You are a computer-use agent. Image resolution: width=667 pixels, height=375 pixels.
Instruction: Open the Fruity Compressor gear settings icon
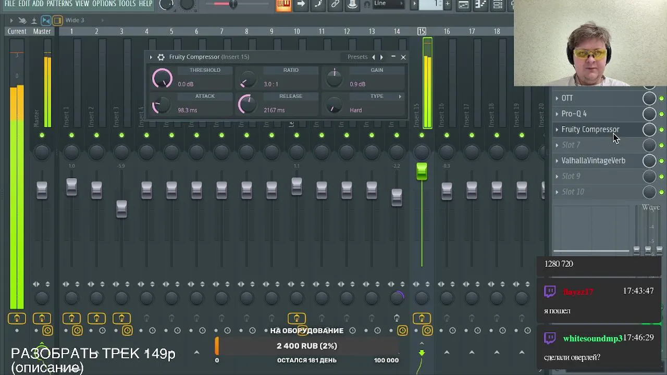pos(161,57)
